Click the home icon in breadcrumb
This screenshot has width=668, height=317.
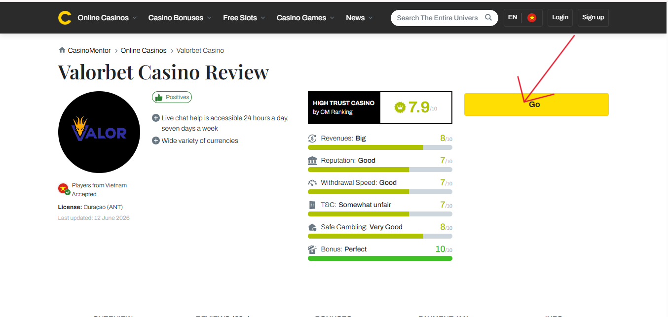click(62, 50)
